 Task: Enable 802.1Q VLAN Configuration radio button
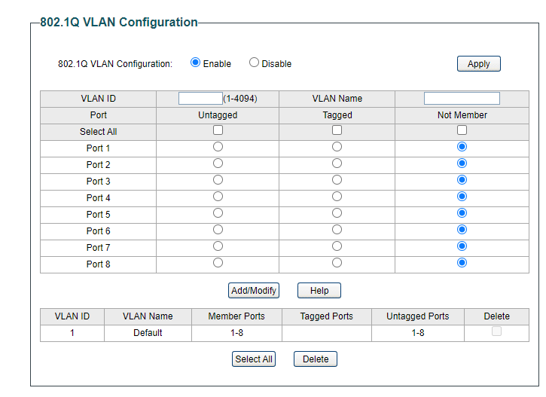[x=196, y=63]
